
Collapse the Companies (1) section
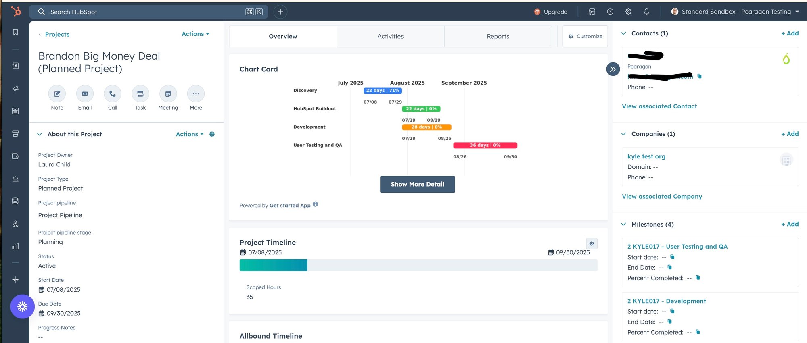[623, 134]
